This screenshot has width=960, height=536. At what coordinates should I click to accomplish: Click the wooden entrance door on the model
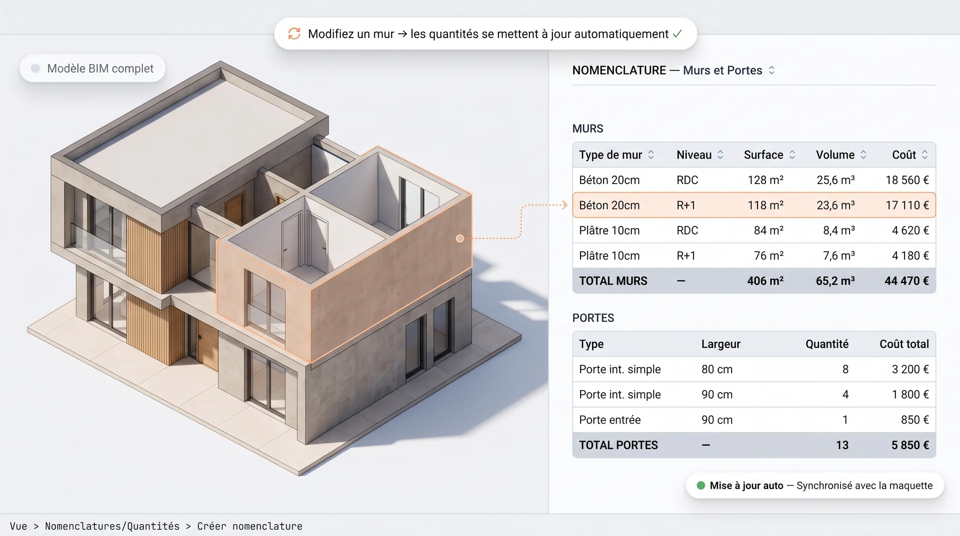pos(207,345)
